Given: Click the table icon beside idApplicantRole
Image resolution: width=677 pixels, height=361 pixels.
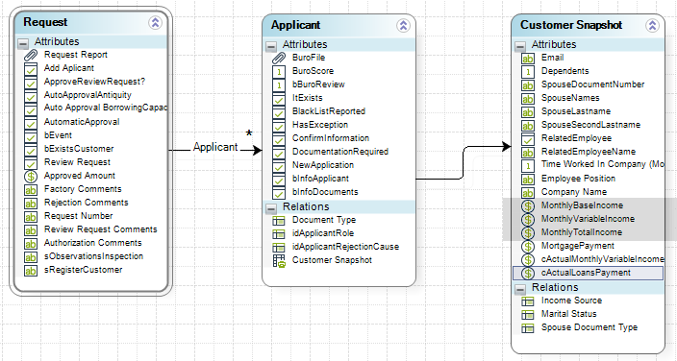Looking at the screenshot, I should tap(279, 233).
